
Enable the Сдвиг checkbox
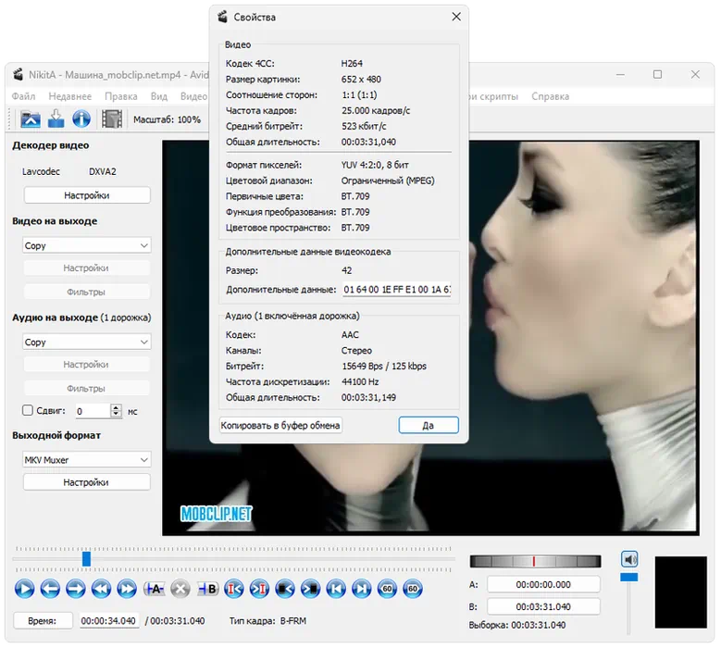coord(28,410)
